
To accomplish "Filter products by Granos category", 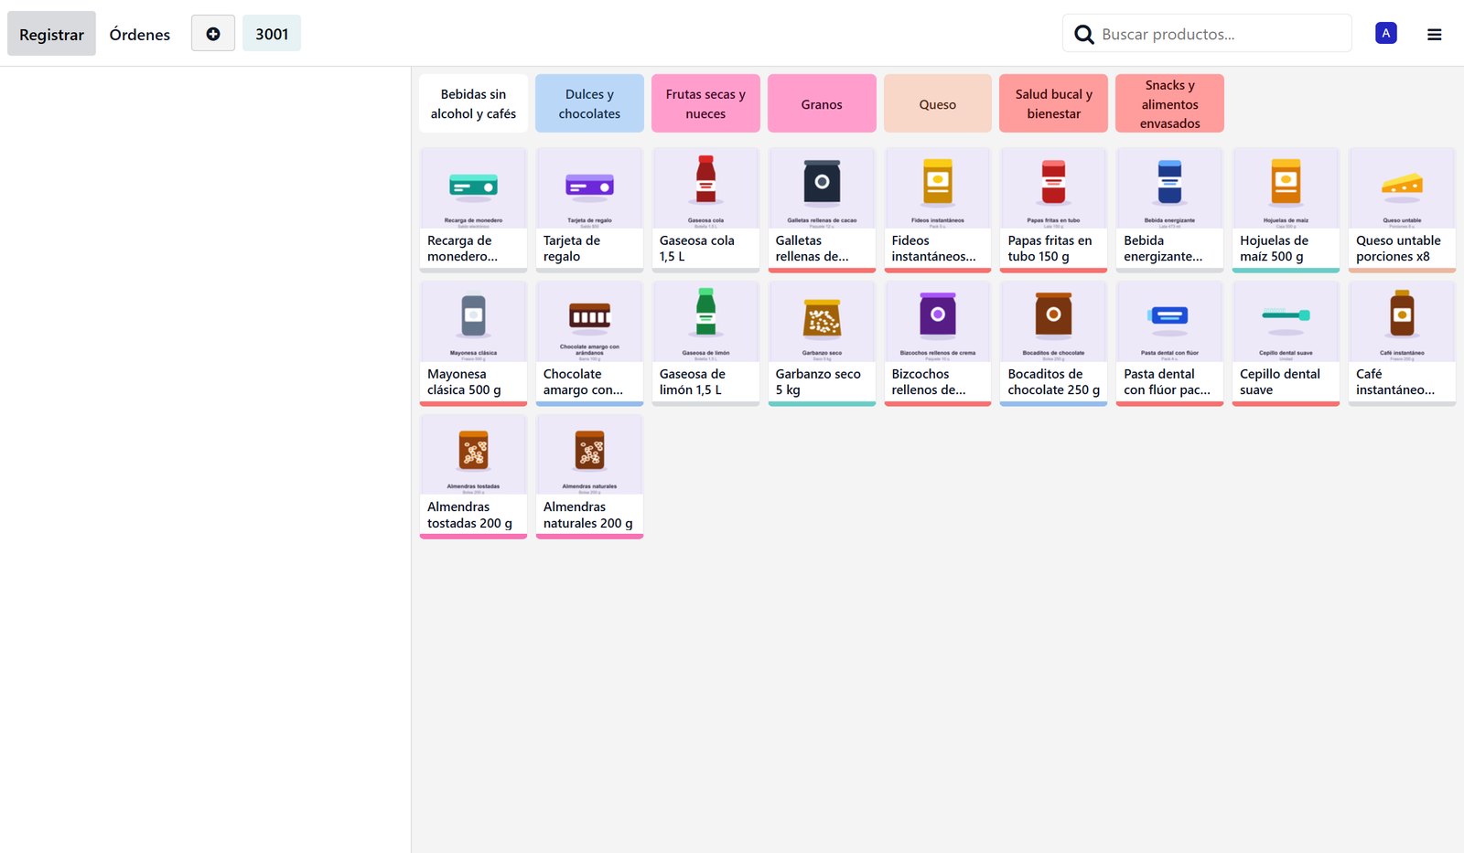I will pos(822,103).
